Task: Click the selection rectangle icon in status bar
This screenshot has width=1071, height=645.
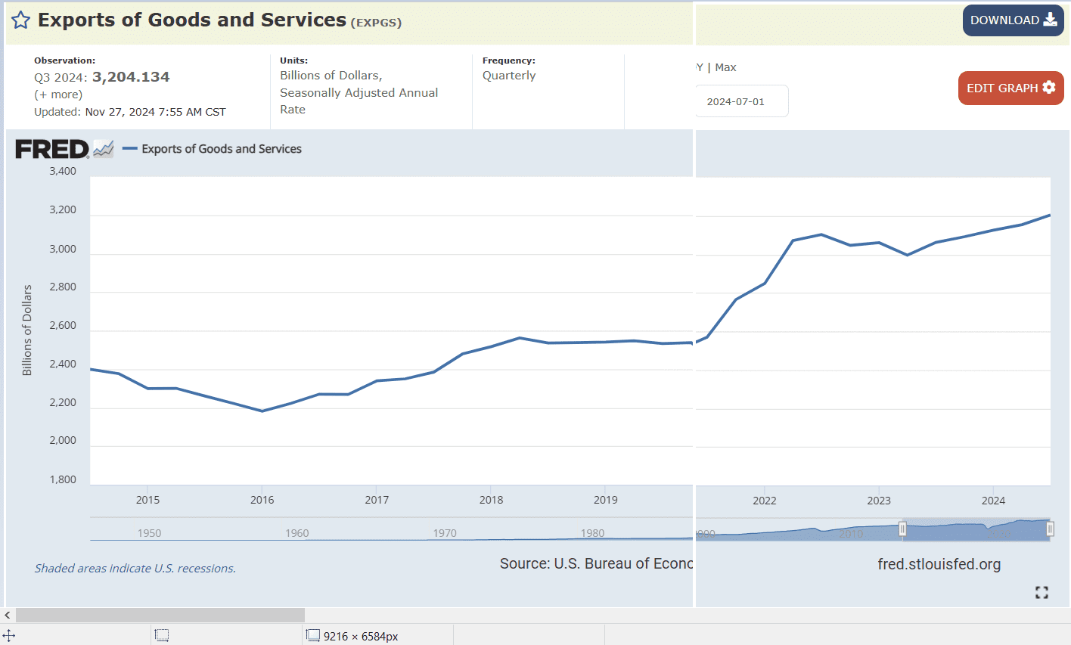Action: pyautogui.click(x=162, y=635)
